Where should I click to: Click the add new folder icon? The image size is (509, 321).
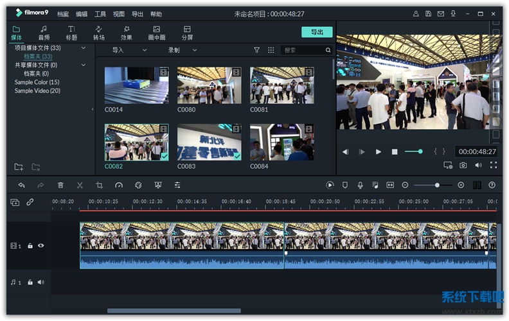(x=19, y=167)
